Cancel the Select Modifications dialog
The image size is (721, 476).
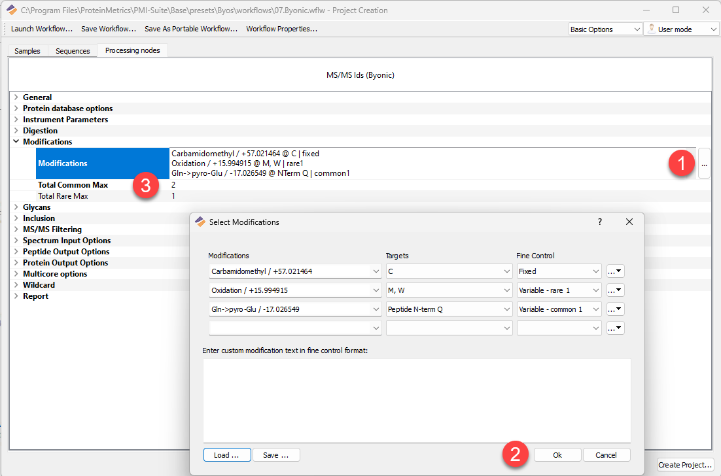[x=606, y=455]
